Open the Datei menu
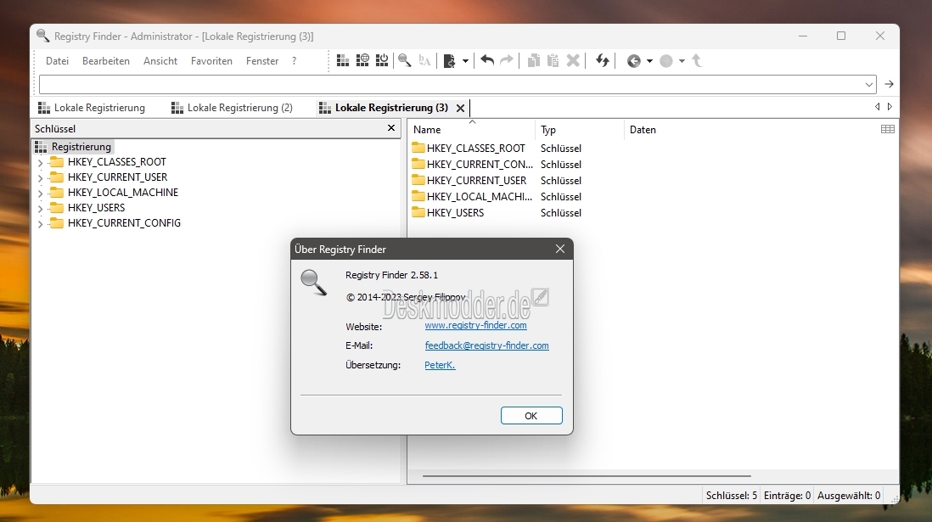The image size is (932, 522). tap(57, 60)
